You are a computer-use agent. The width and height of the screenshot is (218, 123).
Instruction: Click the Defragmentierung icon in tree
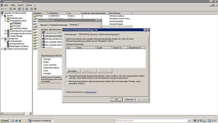[x=8, y=44]
